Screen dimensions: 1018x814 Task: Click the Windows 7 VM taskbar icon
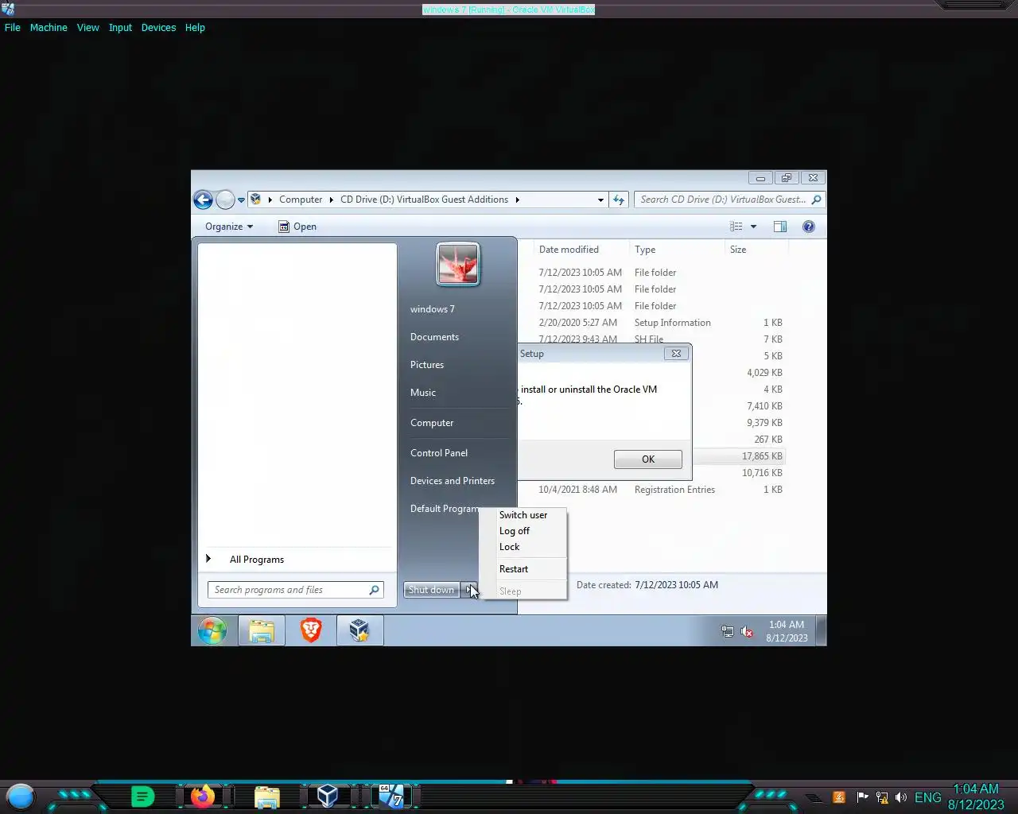390,797
